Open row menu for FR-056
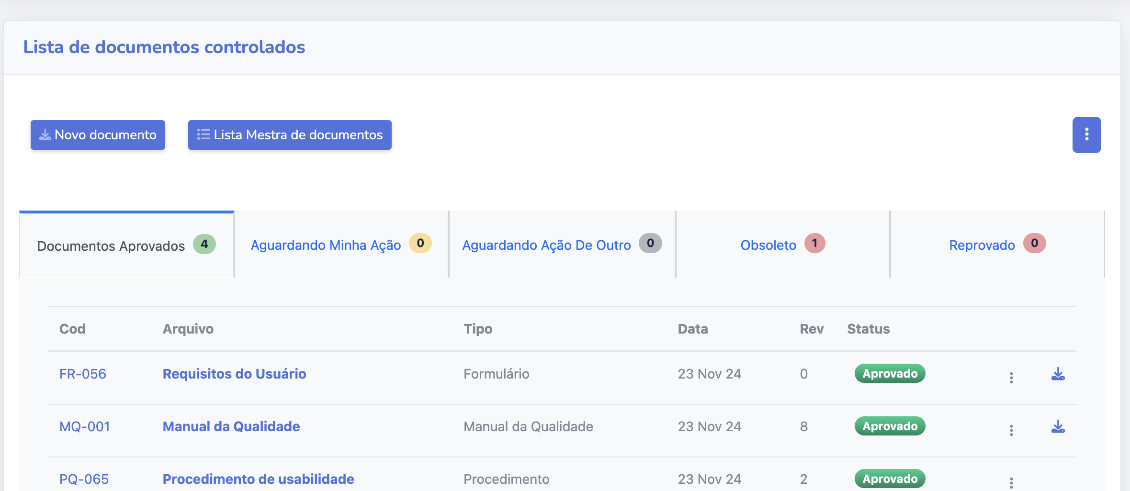Viewport: 1130px width, 491px height. (x=1011, y=378)
